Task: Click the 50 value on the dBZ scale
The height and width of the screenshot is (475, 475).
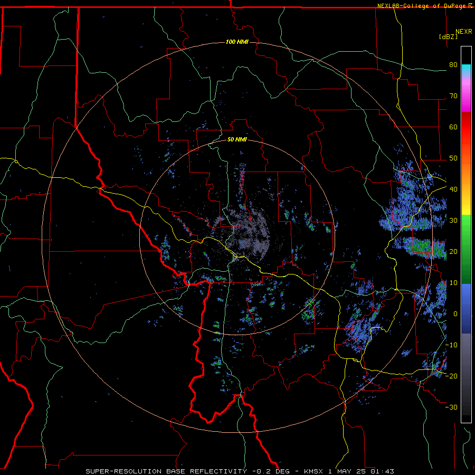Action: pos(453,158)
